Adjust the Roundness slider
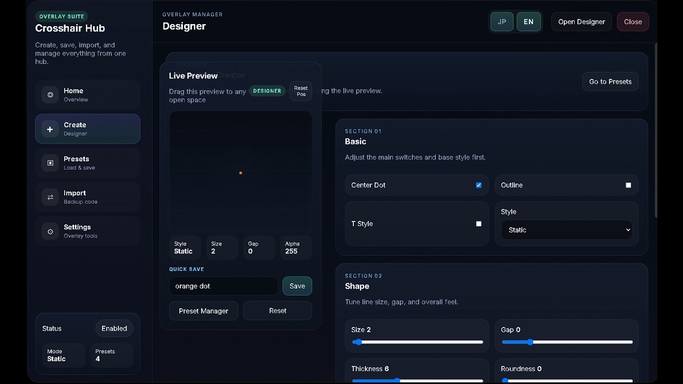The height and width of the screenshot is (384, 683). [x=567, y=380]
